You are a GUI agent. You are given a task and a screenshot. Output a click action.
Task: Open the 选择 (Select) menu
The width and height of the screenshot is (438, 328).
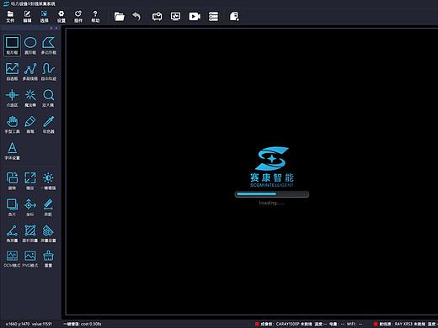point(44,17)
